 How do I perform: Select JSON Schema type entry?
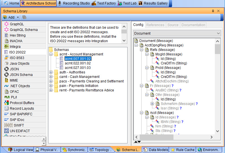24,75
